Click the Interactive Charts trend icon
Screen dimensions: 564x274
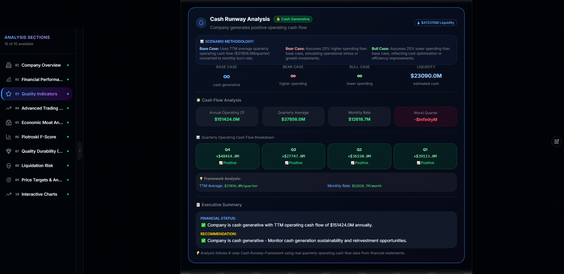(x=9, y=194)
